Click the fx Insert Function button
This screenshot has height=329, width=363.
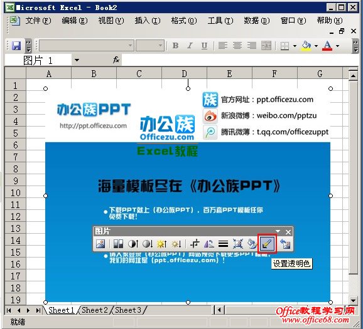(x=116, y=60)
